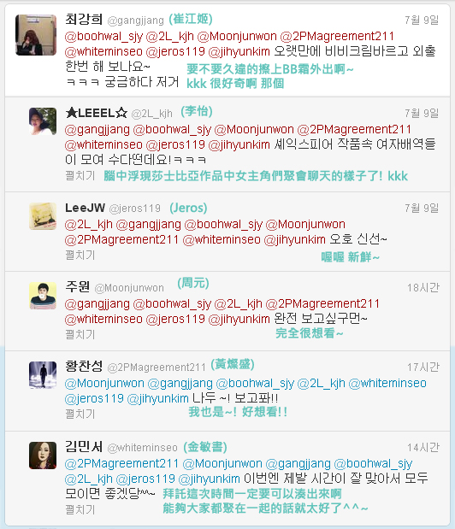455x529 pixels.
Task: Open the 황찬성 display name link
Action: click(84, 366)
